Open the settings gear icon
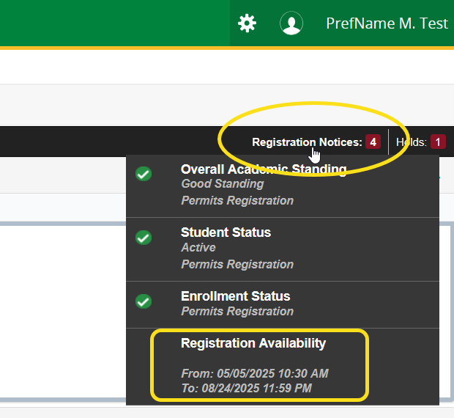Image resolution: width=454 pixels, height=418 pixels. point(248,23)
